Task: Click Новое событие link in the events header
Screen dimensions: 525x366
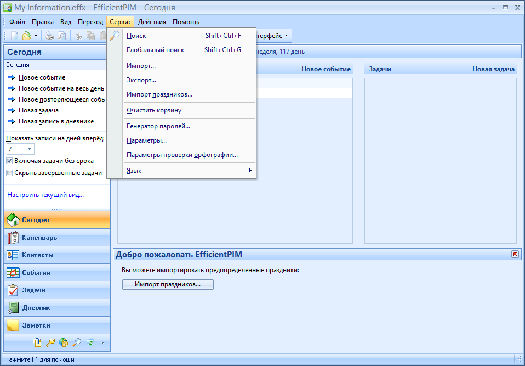Action: click(x=326, y=69)
